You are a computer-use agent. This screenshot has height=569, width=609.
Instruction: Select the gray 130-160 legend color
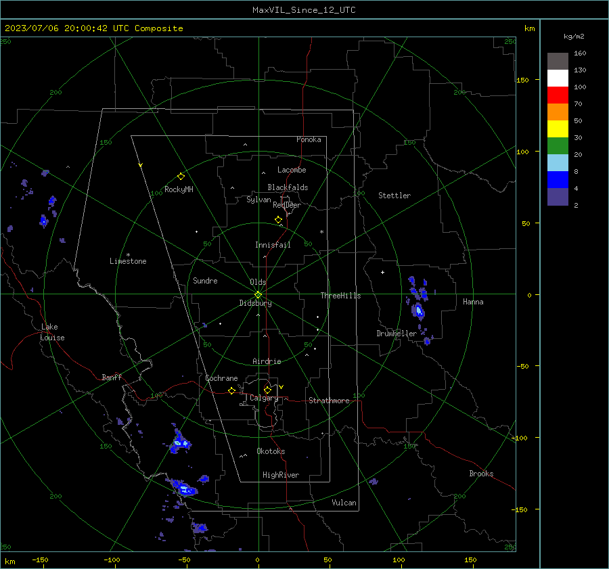(558, 62)
